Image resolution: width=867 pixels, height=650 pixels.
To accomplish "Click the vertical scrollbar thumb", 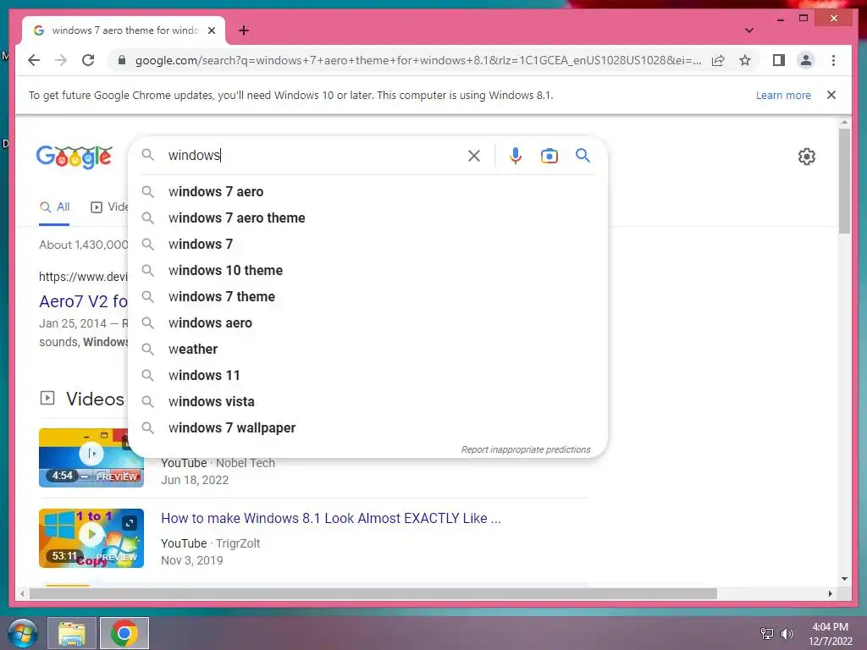I will tap(844, 181).
